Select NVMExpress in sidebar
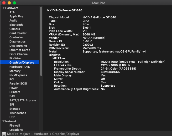Viewport: 172px width, 136px height. 18,75
